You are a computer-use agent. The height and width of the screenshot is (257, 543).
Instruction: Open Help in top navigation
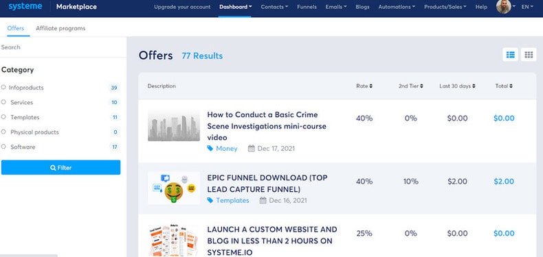[481, 7]
